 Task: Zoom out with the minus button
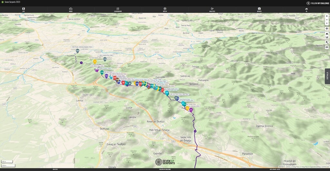coord(327,20)
